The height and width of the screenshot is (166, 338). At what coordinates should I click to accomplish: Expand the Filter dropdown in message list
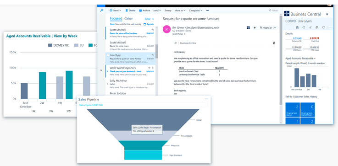[149, 19]
